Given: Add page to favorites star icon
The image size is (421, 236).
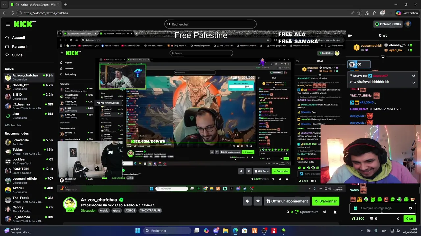Looking at the screenshot, I should click(x=359, y=13).
